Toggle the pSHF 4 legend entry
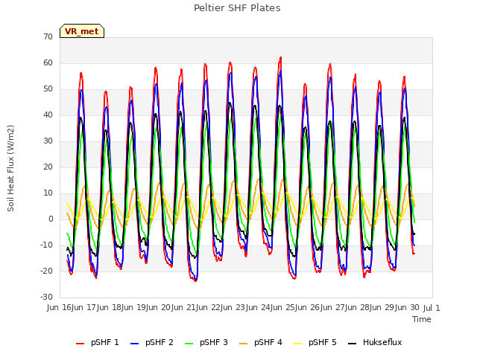Image resolution: width=477 pixels, height=357 pixels. (261, 342)
